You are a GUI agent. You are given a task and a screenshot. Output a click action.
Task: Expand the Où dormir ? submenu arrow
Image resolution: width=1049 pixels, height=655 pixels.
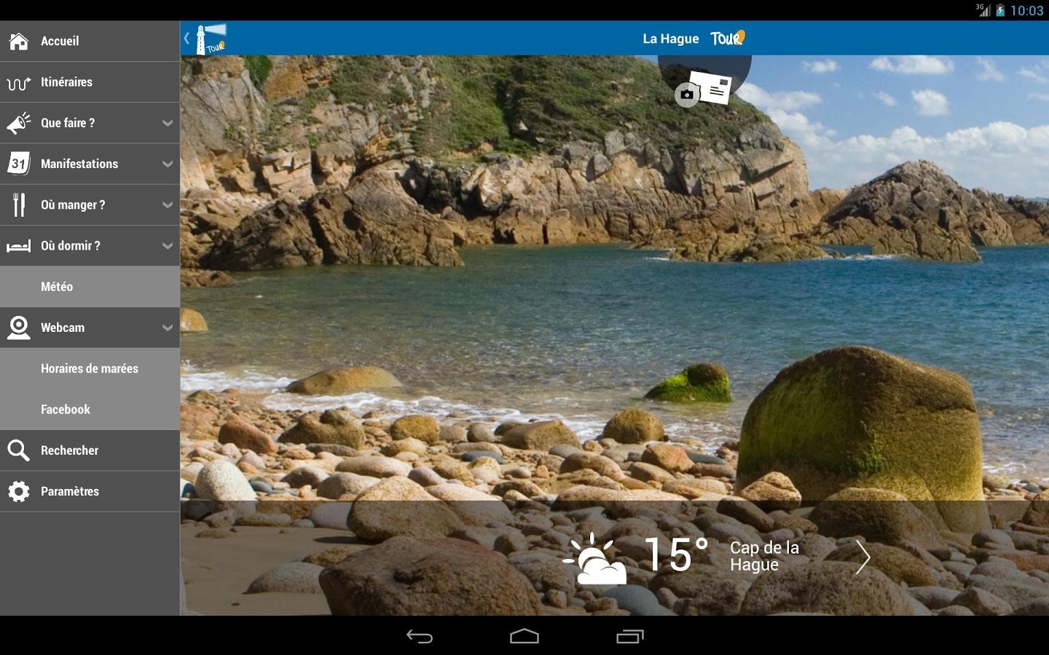[x=168, y=246]
